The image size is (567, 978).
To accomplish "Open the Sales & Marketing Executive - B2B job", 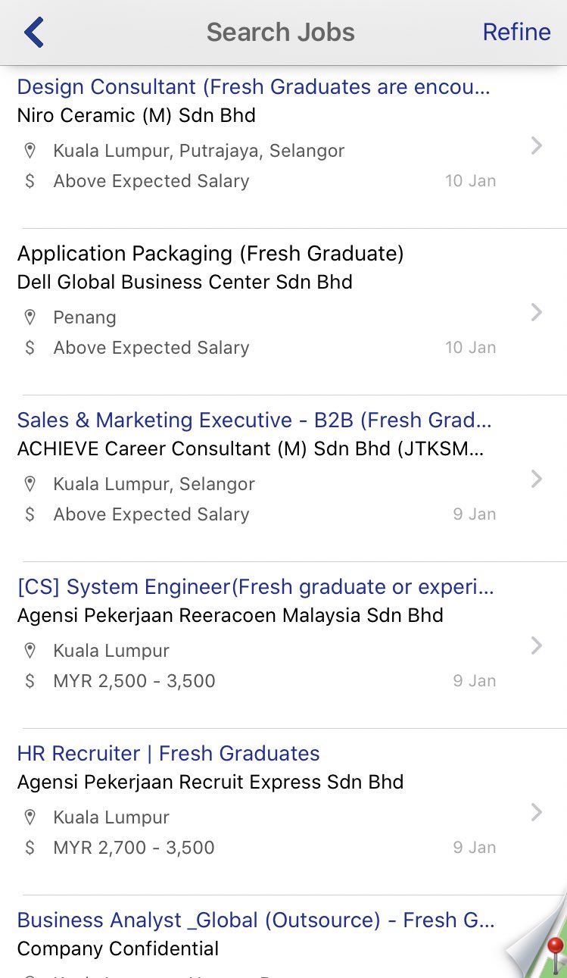I will tap(254, 420).
